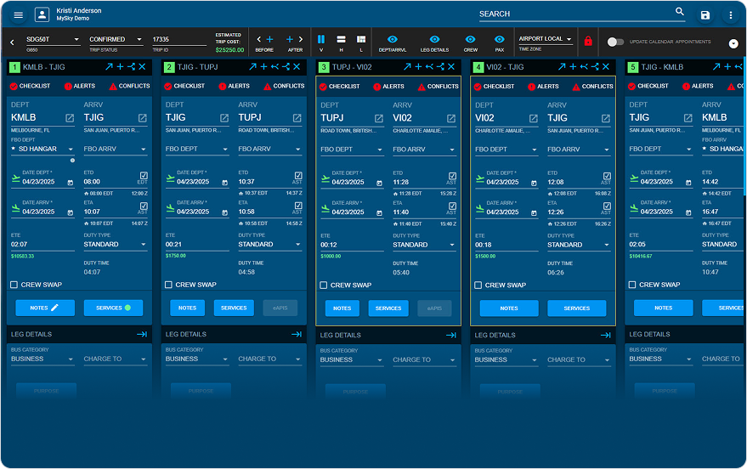The height and width of the screenshot is (469, 747).
Task: Add a leg from leg 3 TUPJ - VI02 header
Action: [x=418, y=66]
